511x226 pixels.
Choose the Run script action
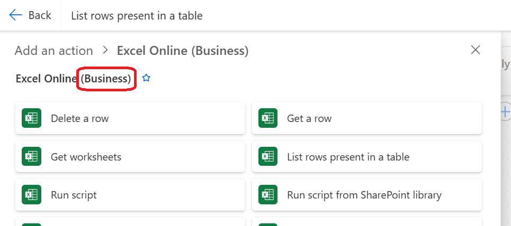130,194
